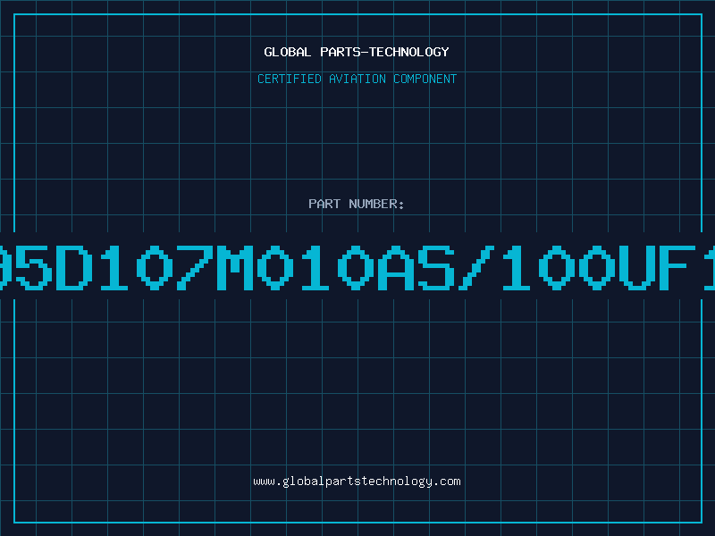Viewport: 715px width, 536px height.
Task: Click the PART NUMBER: label
Action: 356,204
